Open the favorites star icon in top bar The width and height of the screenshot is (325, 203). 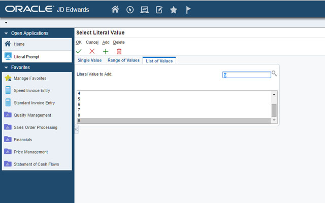174,10
